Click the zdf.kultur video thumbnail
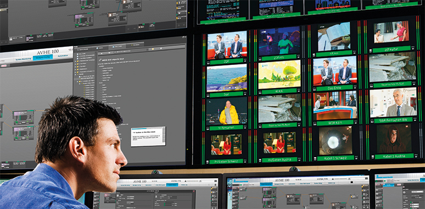Image resolution: width=425 pixels, height=209 pixels. (391, 32)
